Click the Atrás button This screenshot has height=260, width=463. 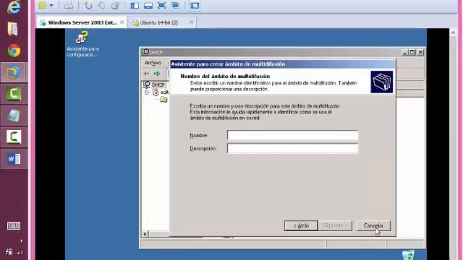click(301, 226)
